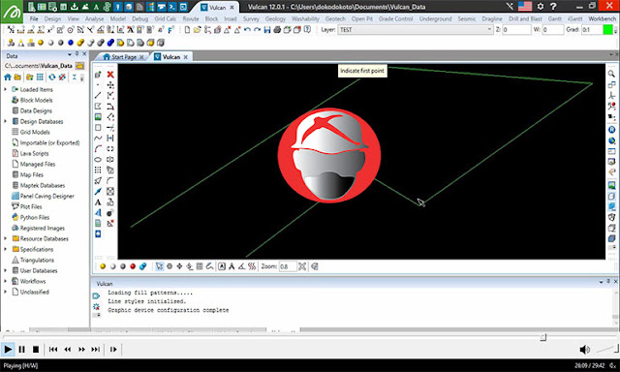
Task: Click the undo arrow
Action: click(x=247, y=30)
